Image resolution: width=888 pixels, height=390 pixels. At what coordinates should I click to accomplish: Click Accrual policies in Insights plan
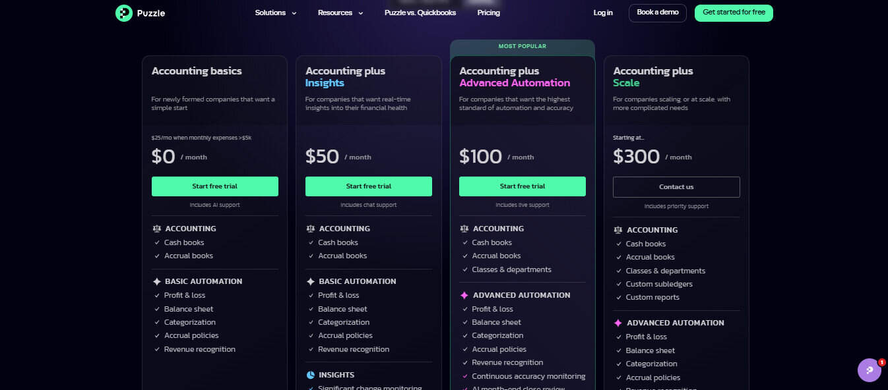pyautogui.click(x=345, y=336)
